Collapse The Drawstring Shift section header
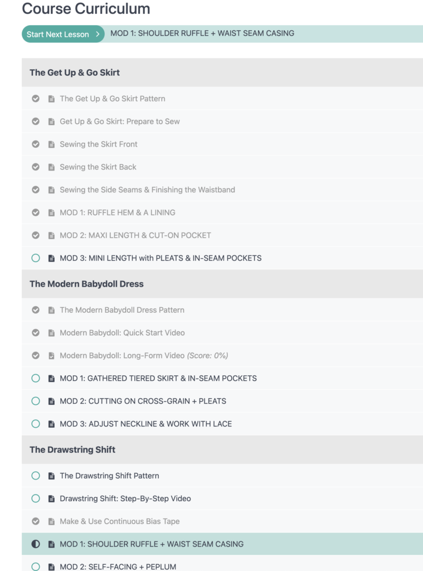The width and height of the screenshot is (423, 571). [222, 450]
